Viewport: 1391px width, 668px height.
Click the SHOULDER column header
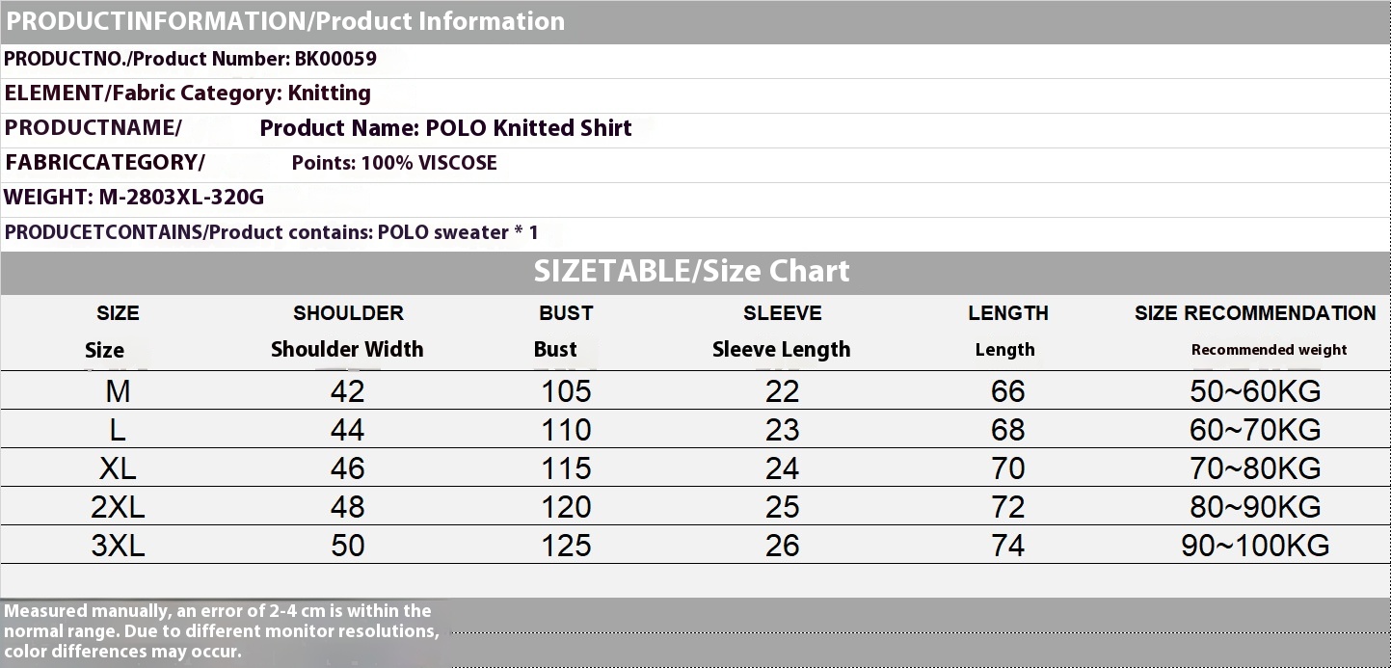pos(348,313)
